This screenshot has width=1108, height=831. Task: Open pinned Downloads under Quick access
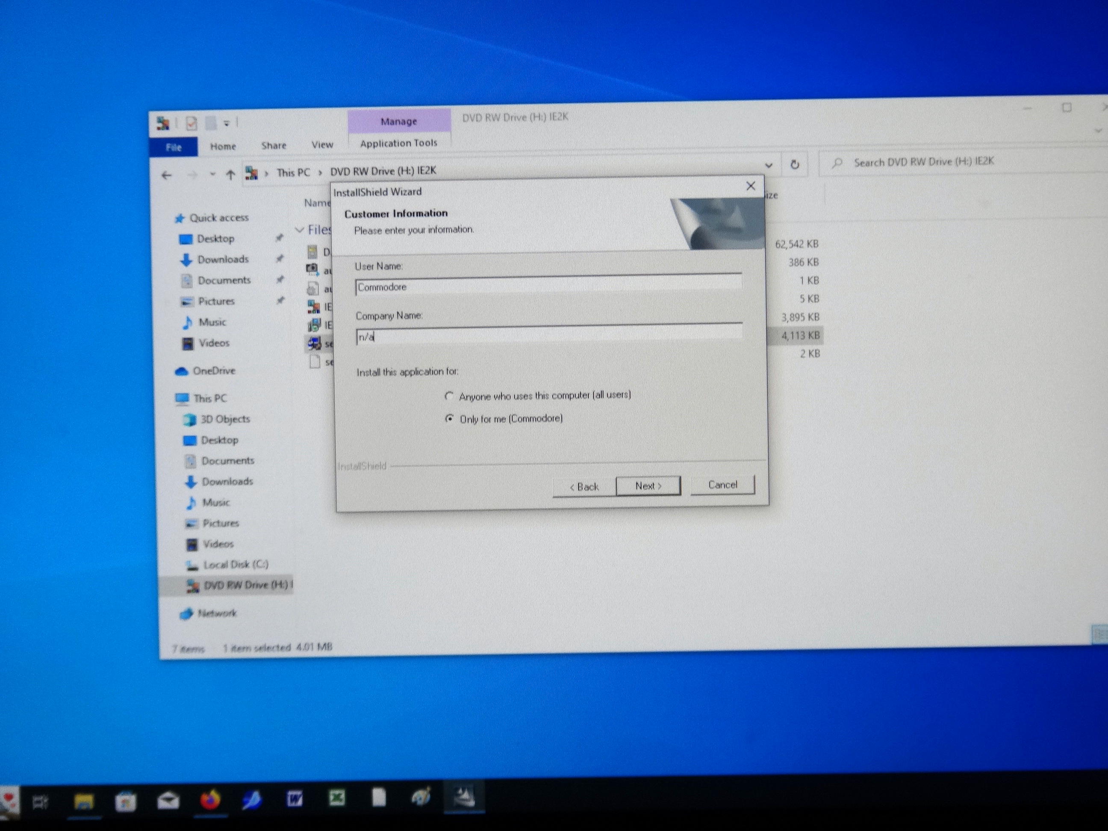click(x=223, y=259)
